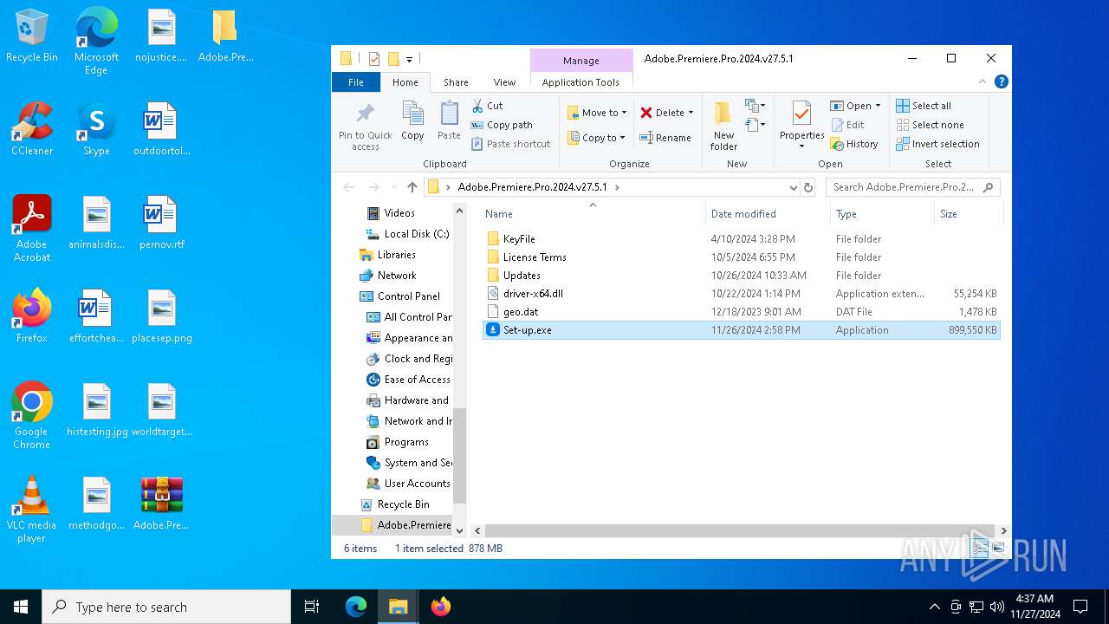The height and width of the screenshot is (624, 1109).
Task: Select Libraries in navigation pane
Action: pyautogui.click(x=388, y=255)
